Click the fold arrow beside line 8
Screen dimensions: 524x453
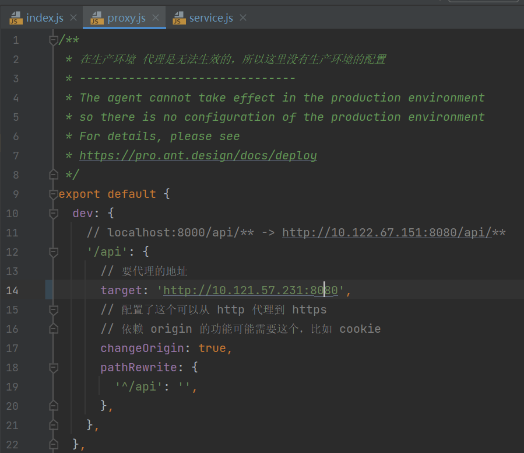click(x=53, y=174)
